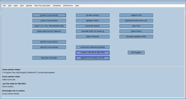Click Load a Cross-section
The height and width of the screenshot is (99, 186).
point(49,21)
